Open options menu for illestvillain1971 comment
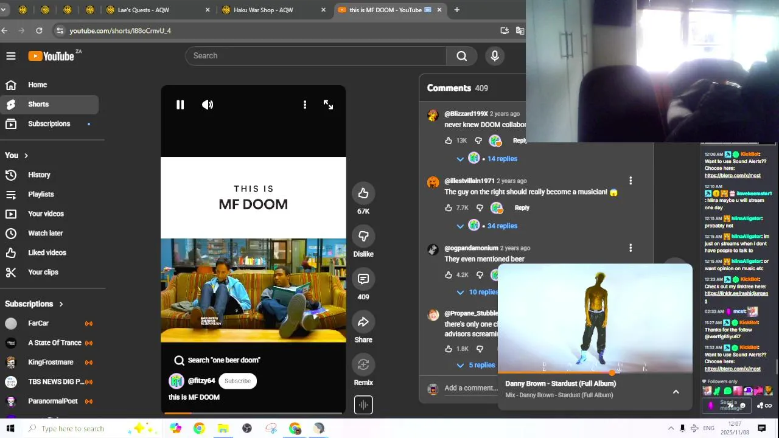Screen dimensions: 779x438 pyautogui.click(x=631, y=181)
